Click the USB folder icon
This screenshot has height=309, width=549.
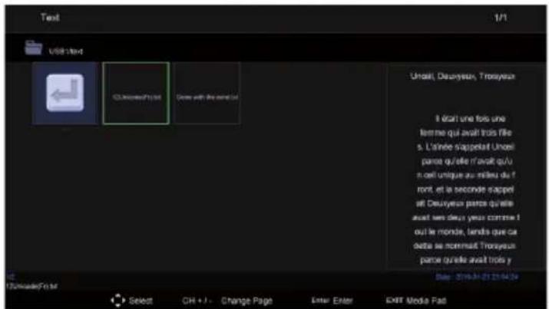(33, 48)
